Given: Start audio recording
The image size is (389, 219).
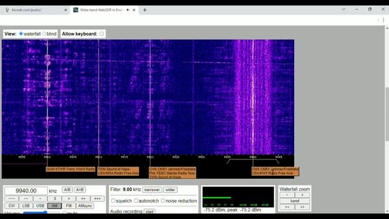Looking at the screenshot, I should click(150, 212).
